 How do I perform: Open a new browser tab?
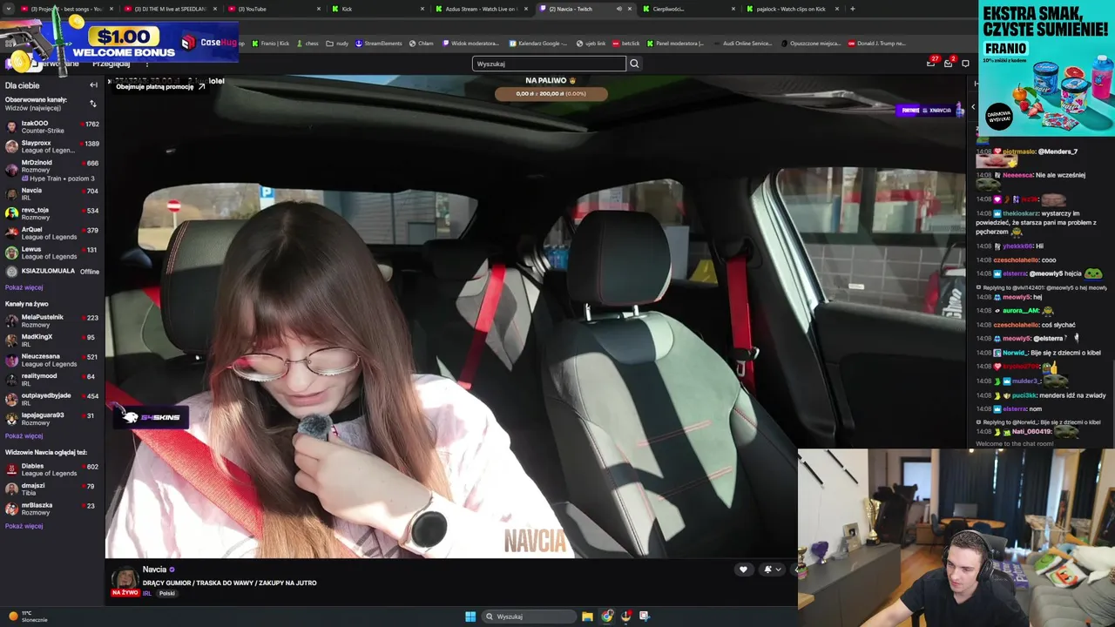pyautogui.click(x=852, y=9)
